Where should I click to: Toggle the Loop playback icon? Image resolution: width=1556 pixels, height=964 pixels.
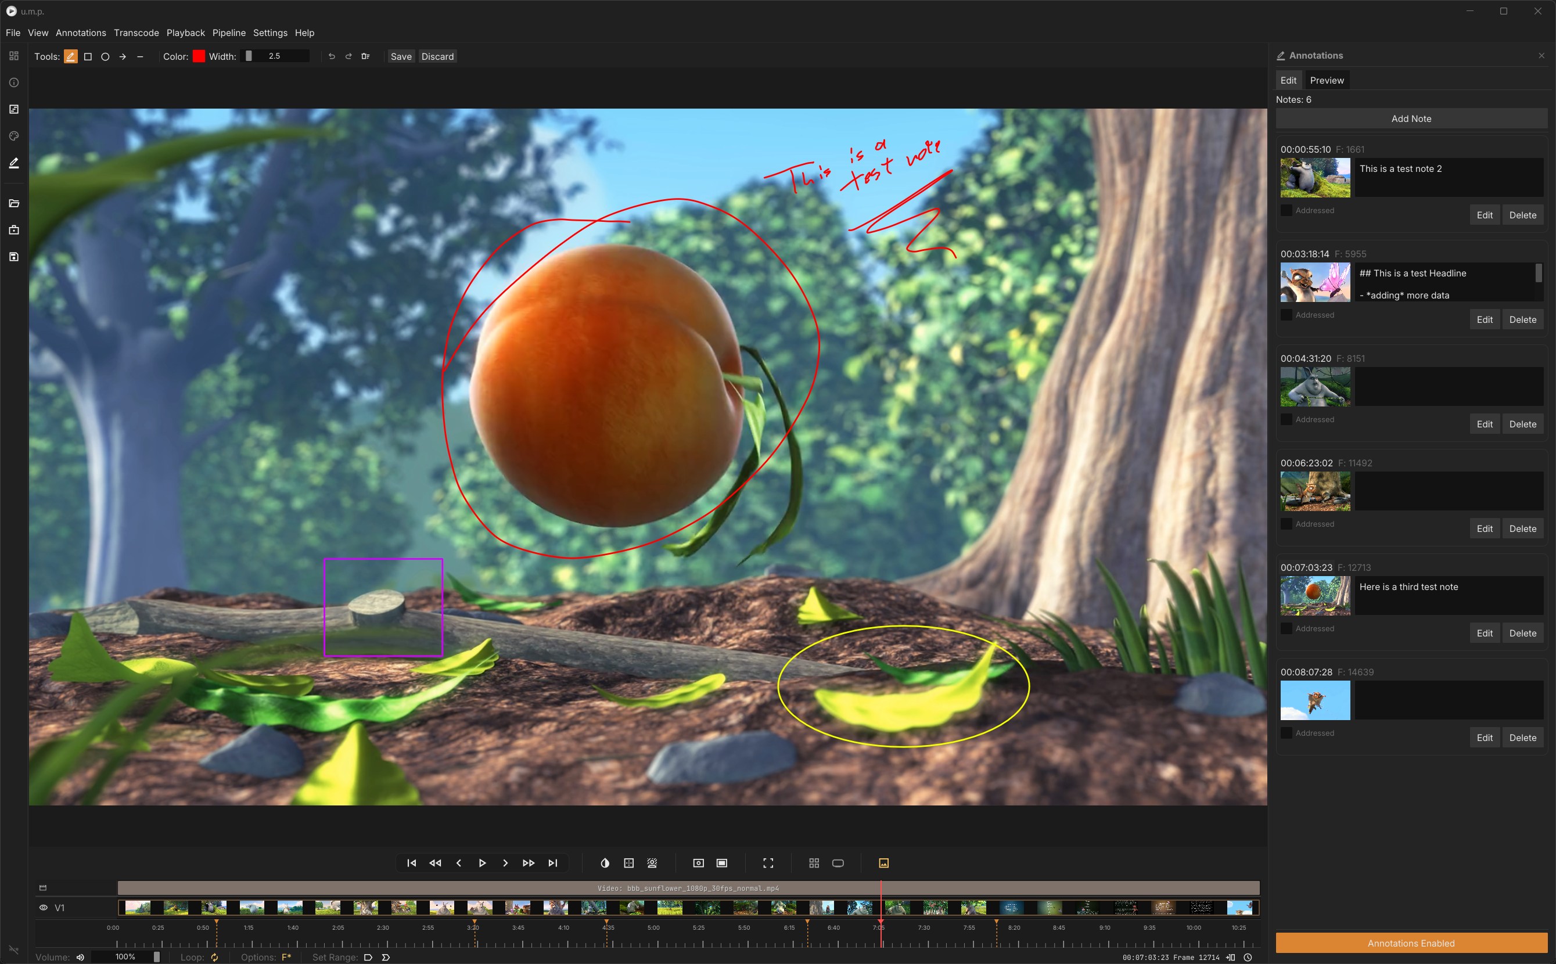point(215,957)
